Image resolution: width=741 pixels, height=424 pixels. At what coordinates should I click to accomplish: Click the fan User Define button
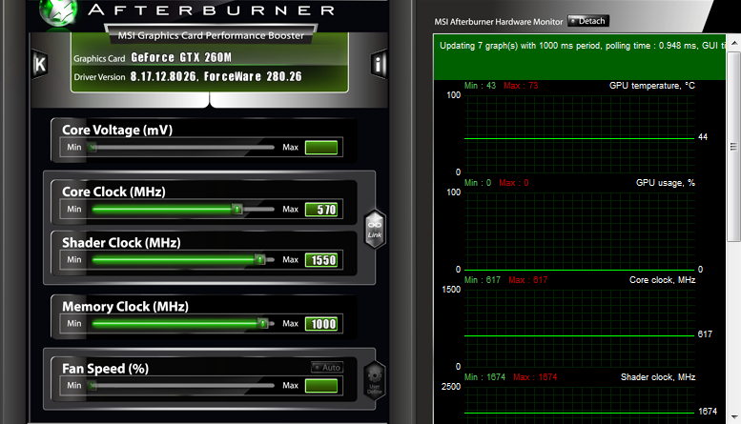[374, 380]
